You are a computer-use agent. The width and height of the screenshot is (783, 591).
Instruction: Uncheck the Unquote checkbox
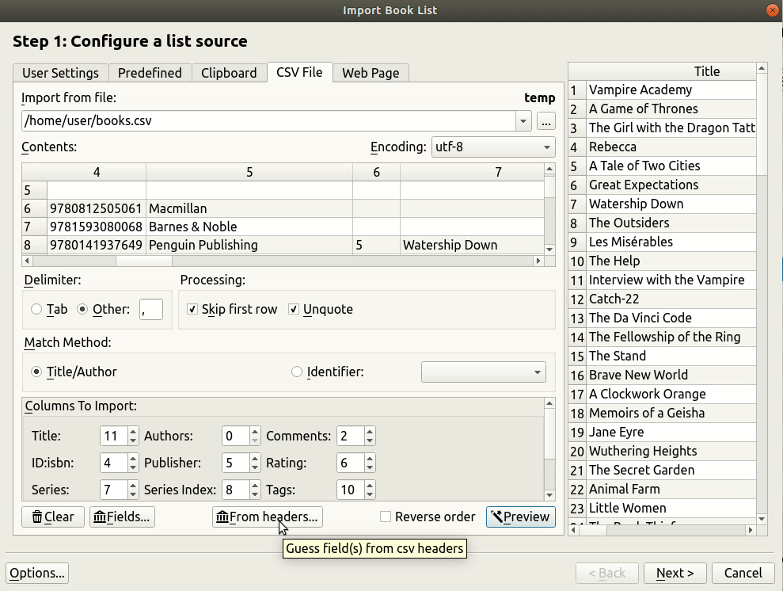[294, 309]
